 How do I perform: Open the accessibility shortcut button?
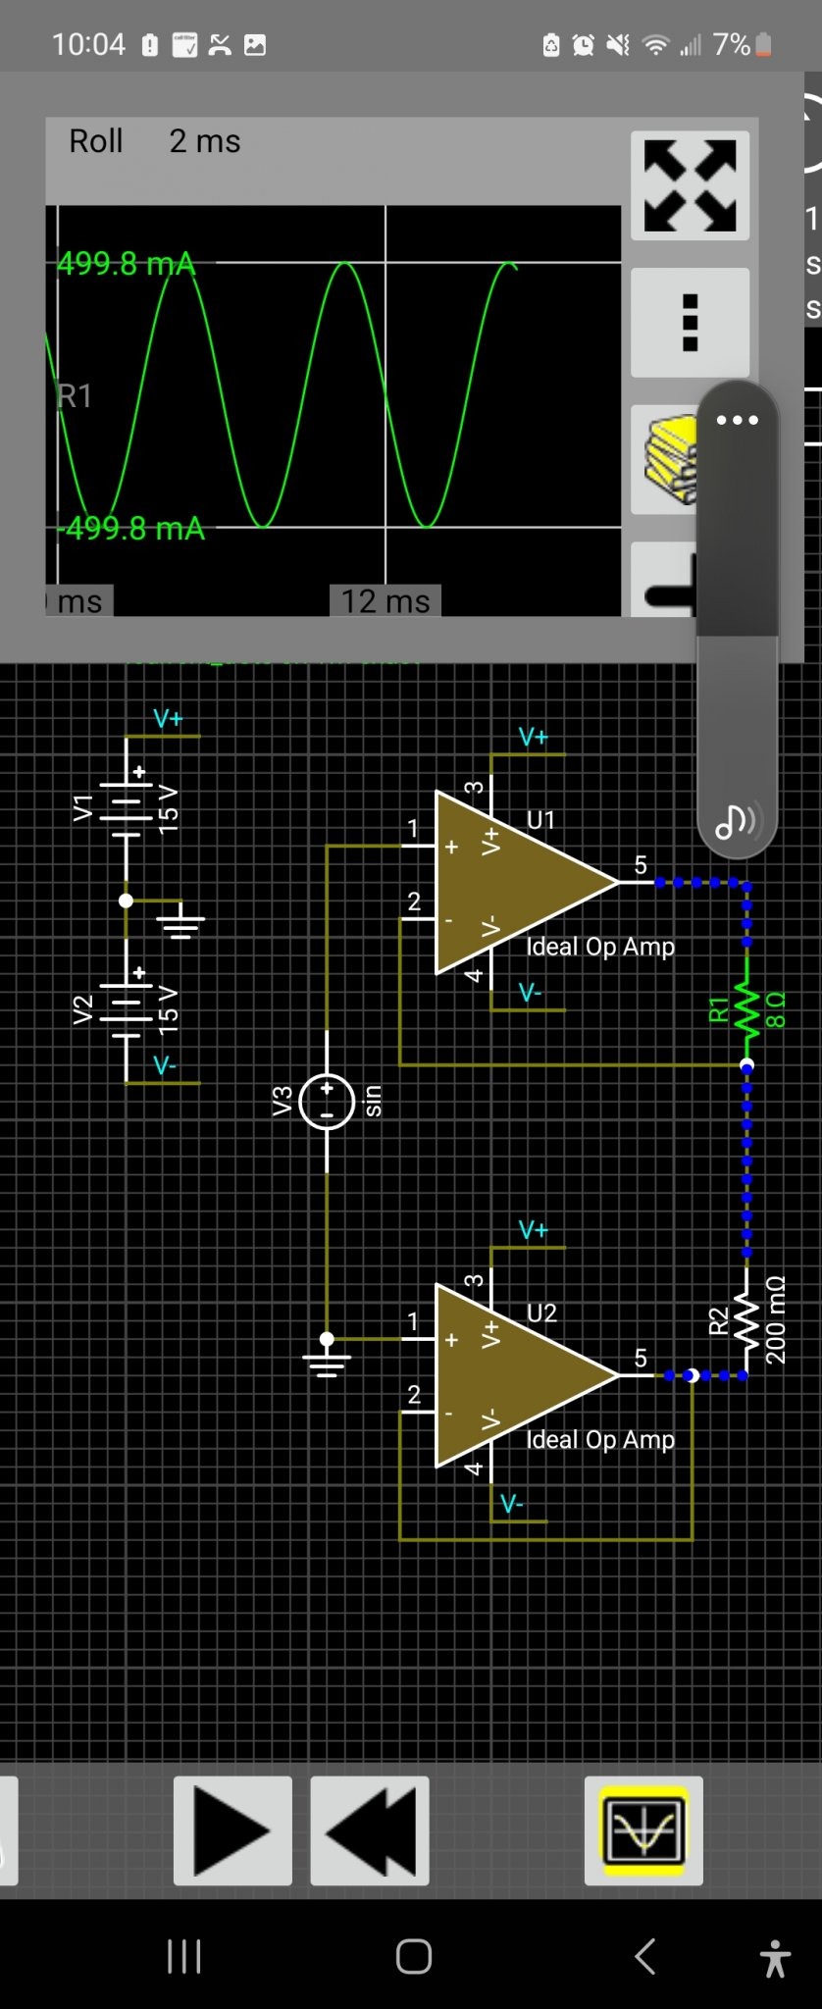click(775, 1957)
